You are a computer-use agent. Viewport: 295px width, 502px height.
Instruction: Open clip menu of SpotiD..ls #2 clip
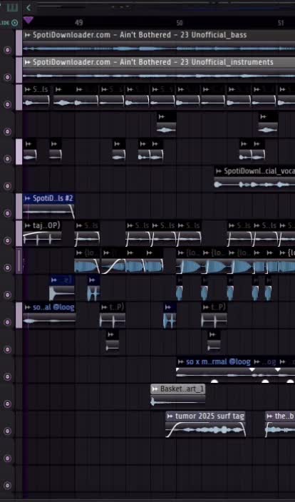(28, 198)
